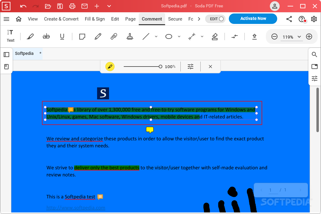Zoom in with the plus button
The height and width of the screenshot is (214, 321).
pos(309,37)
